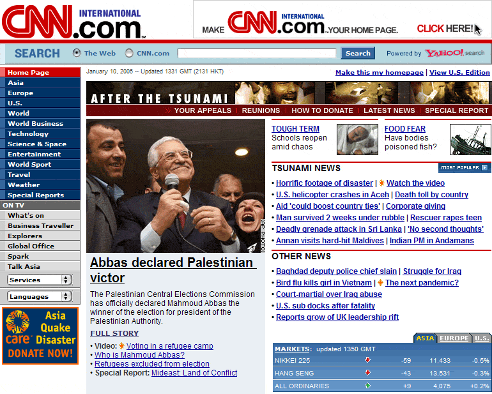Go to U.S. section in sidebar
The width and height of the screenshot is (492, 394).
click(x=40, y=103)
